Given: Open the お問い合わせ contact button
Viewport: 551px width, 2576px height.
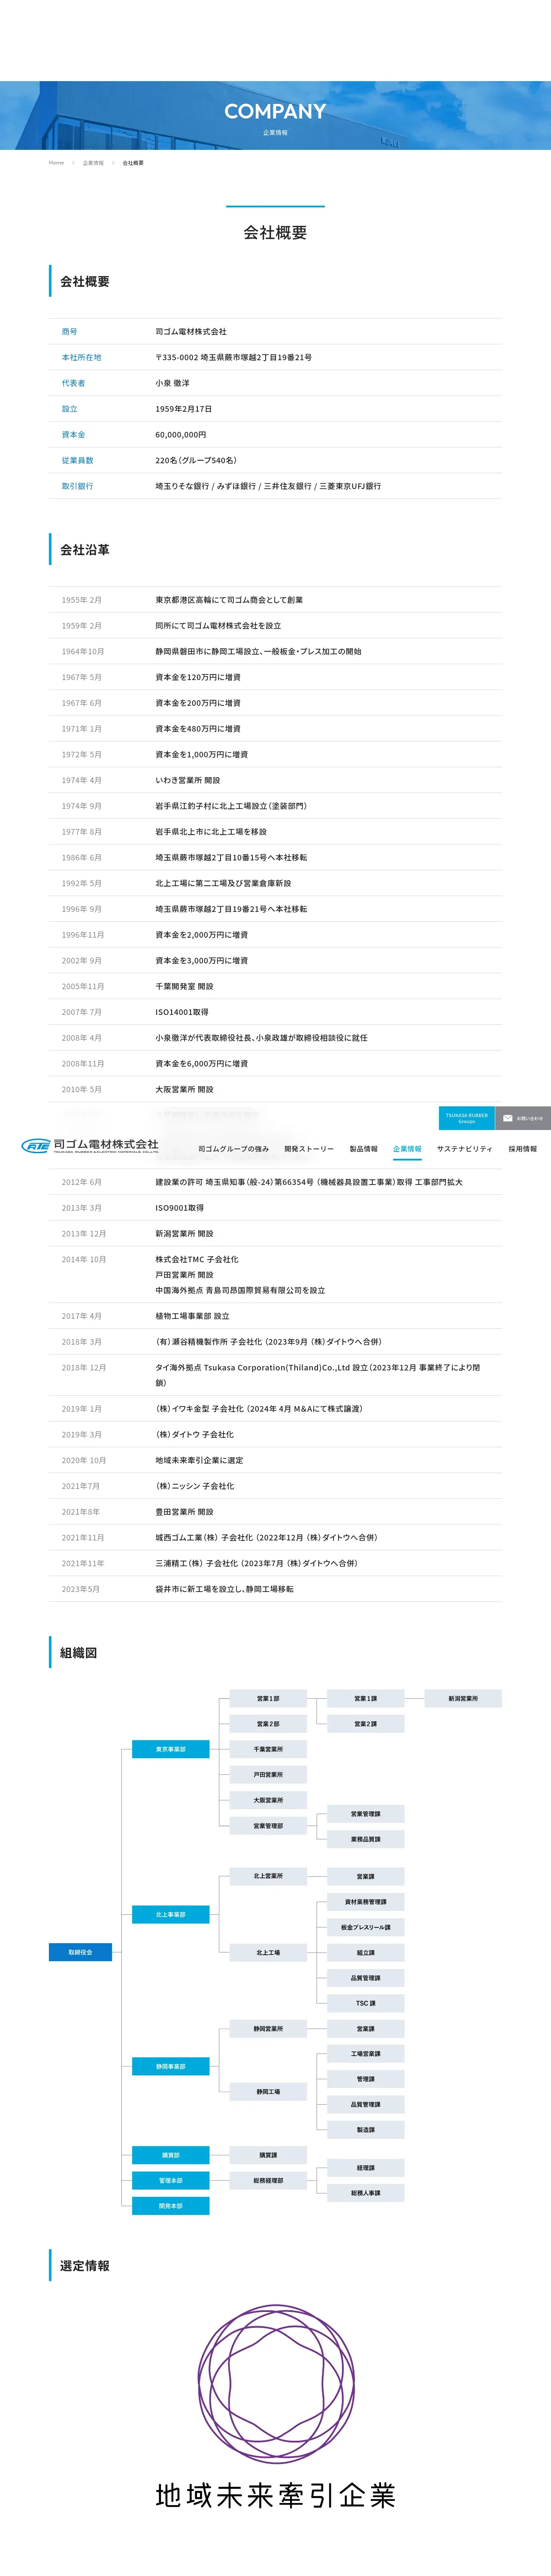Looking at the screenshot, I should coord(523,1118).
